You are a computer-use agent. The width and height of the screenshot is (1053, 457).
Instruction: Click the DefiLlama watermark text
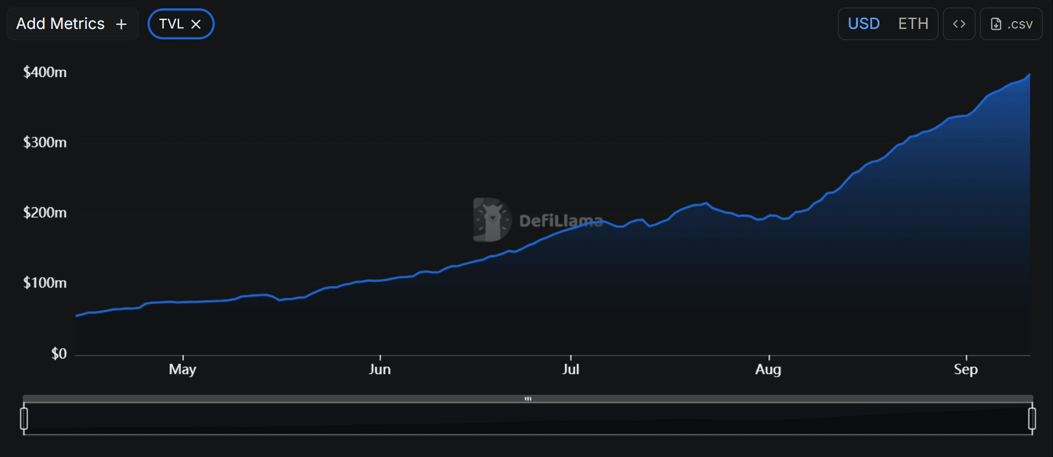(561, 221)
